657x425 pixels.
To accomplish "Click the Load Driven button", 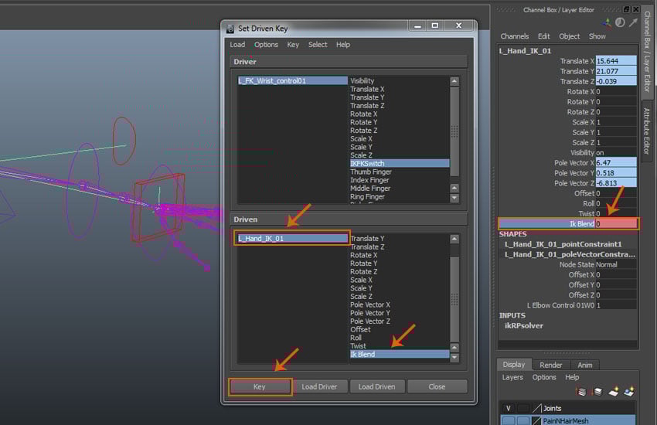I will tap(378, 386).
